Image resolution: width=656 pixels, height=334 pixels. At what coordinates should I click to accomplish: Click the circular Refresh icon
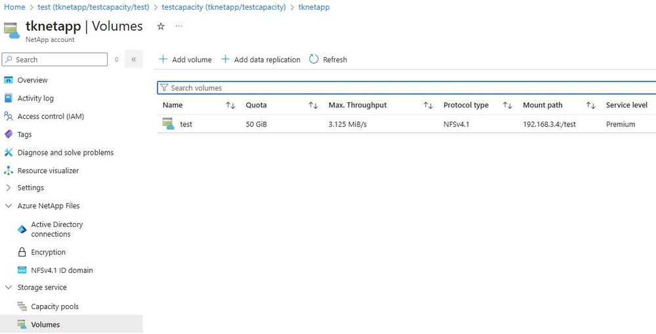(314, 59)
